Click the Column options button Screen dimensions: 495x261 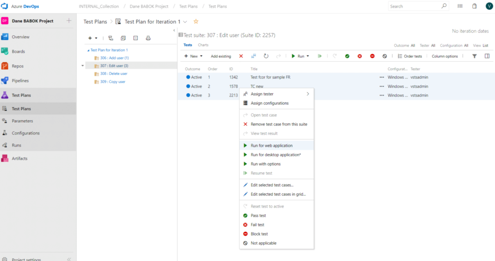[445, 56]
